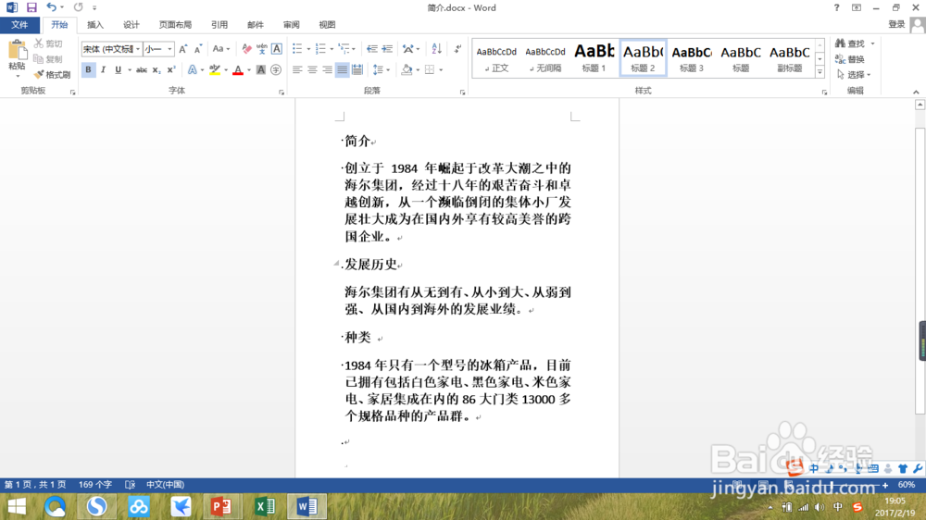Apply superscript formatting
This screenshot has height=520, width=926.
coord(171,69)
